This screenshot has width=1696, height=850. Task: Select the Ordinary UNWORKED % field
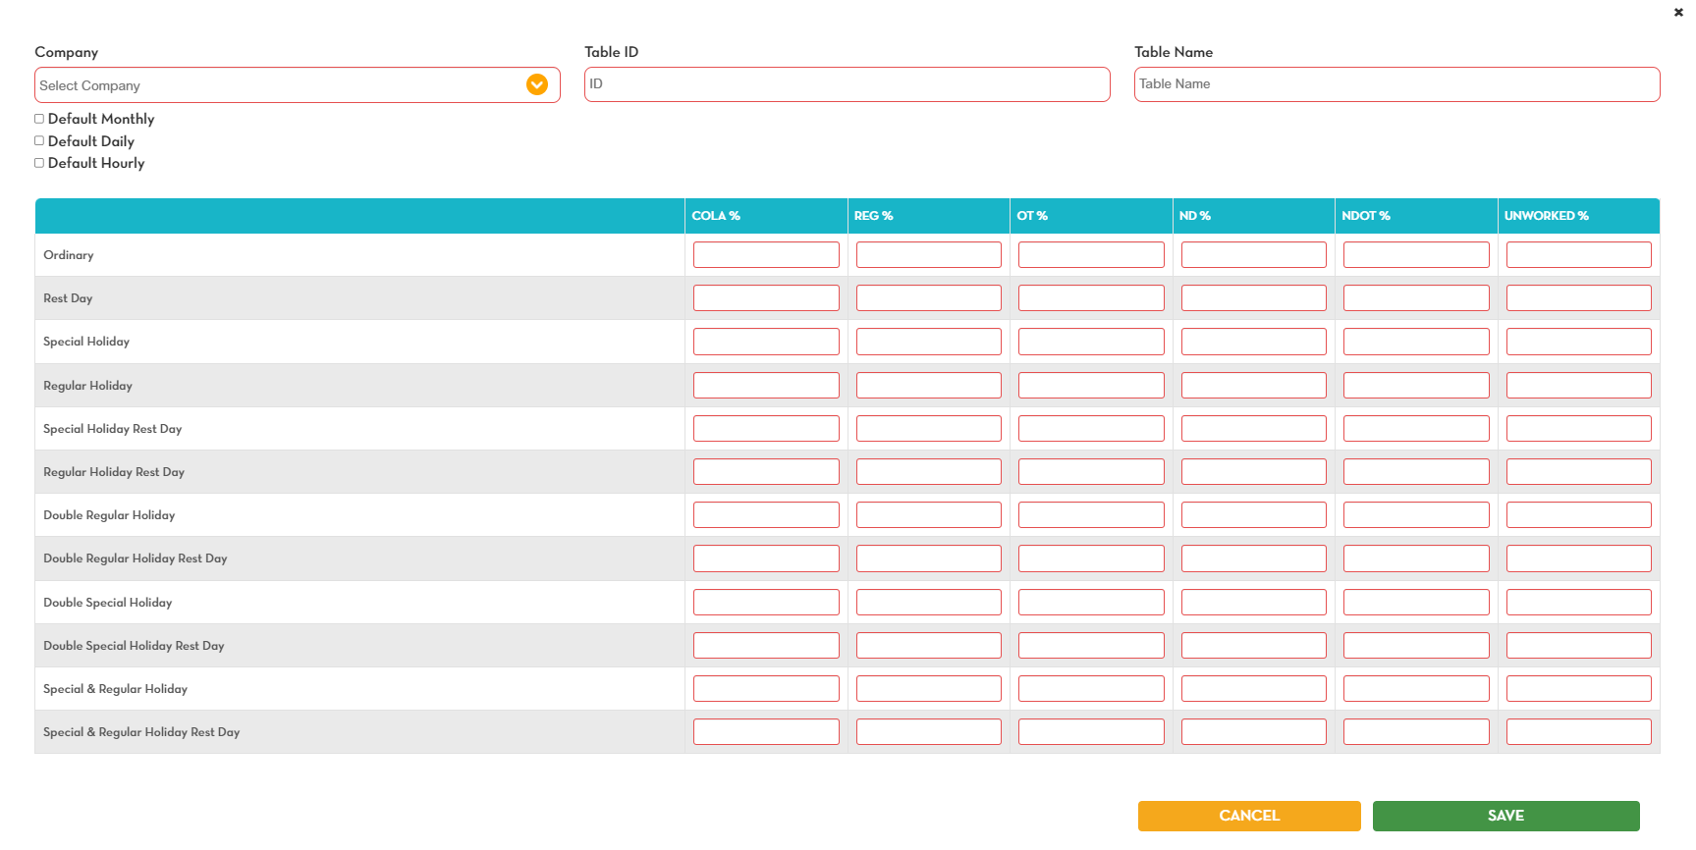pos(1579,255)
